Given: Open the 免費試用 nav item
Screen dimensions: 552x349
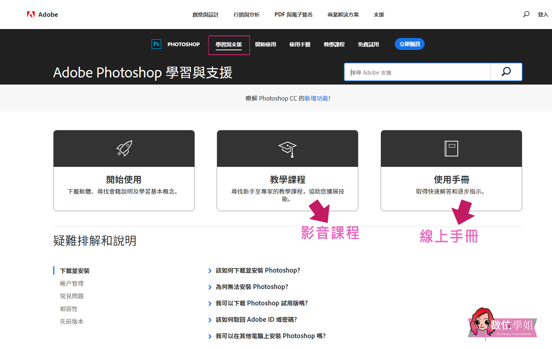Looking at the screenshot, I should click(x=368, y=45).
